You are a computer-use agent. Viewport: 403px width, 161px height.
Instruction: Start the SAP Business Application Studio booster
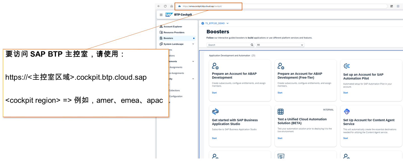click(x=214, y=138)
